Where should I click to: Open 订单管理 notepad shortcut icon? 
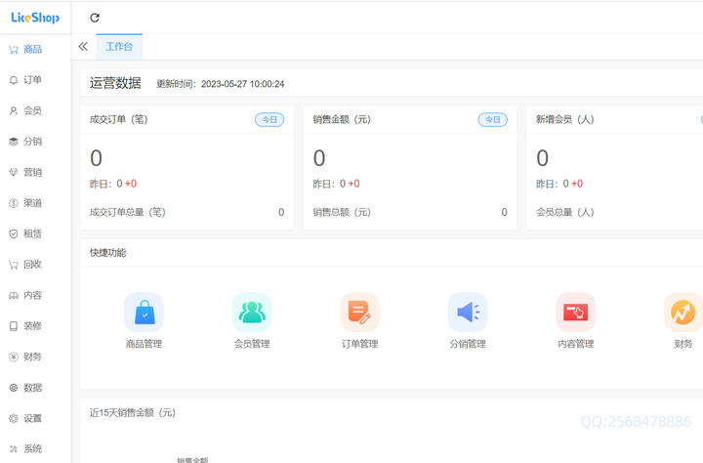click(359, 313)
